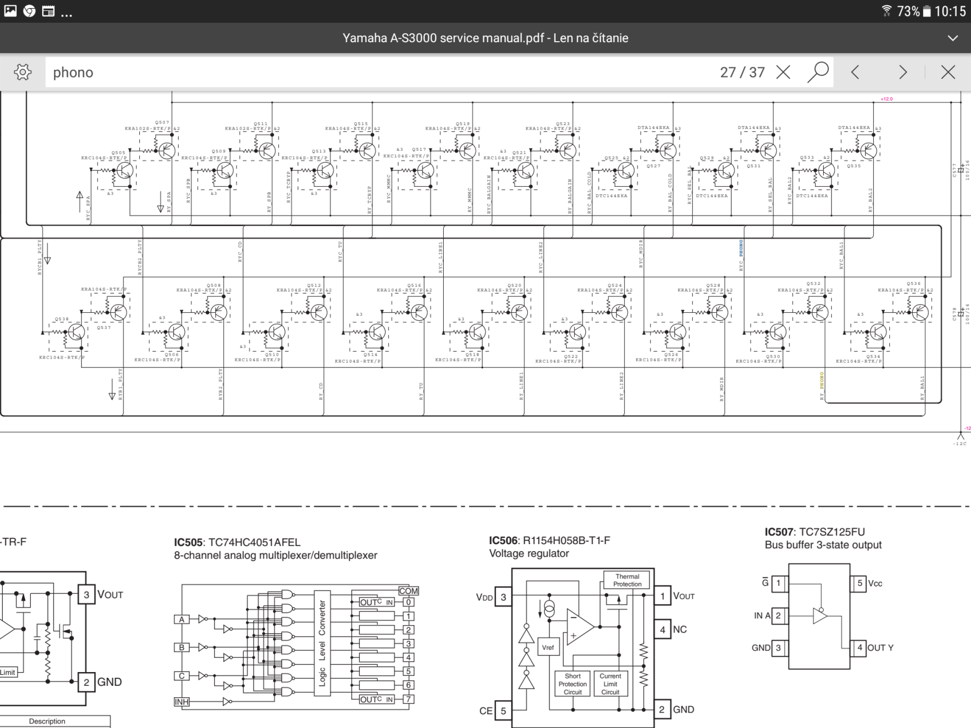The height and width of the screenshot is (728, 971).
Task: Go to previous search result
Action: pyautogui.click(x=855, y=73)
